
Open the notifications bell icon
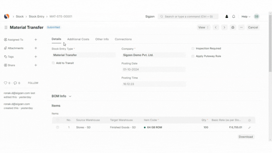234,16
